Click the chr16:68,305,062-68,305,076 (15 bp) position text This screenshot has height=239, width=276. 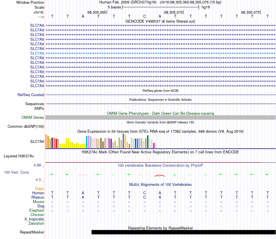[x=191, y=2]
